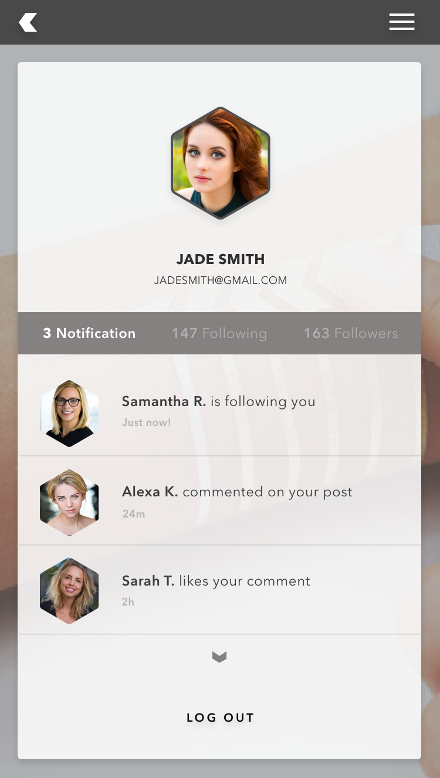440x778 pixels.
Task: Switch to the 147 Following tab
Action: [219, 333]
